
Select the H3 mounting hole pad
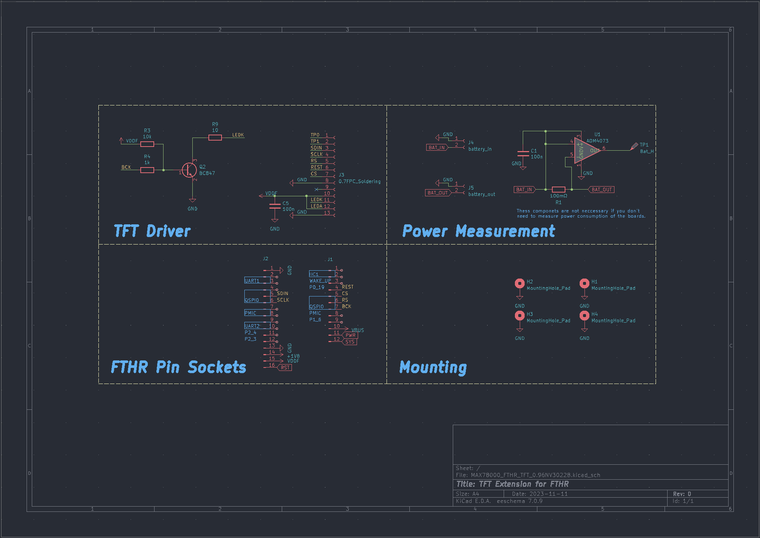[519, 316]
